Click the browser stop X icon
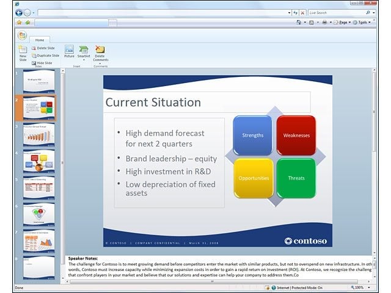This screenshot has height=293, width=391. [x=302, y=13]
